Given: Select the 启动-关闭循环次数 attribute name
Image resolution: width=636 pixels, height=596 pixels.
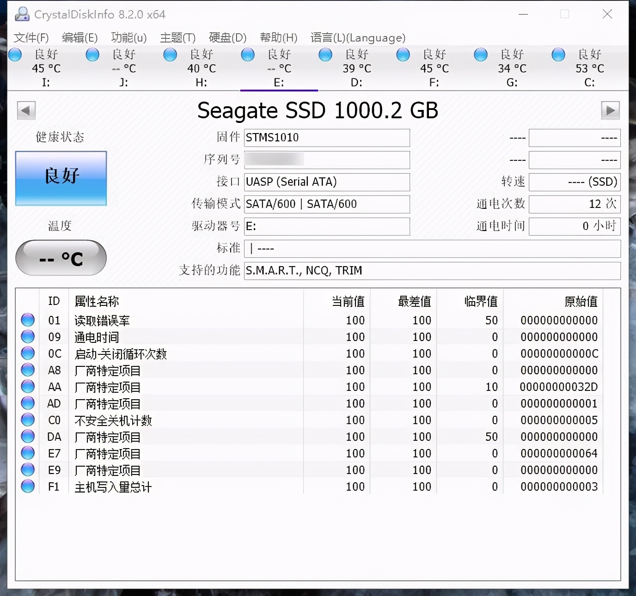Looking at the screenshot, I should coord(121,353).
